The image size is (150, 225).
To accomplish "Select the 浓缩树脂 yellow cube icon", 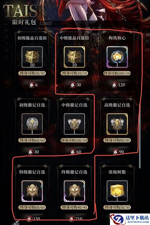I will click(117, 191).
